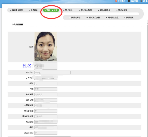
Task: Go to step 2 上传照片
Action: tap(33, 10)
